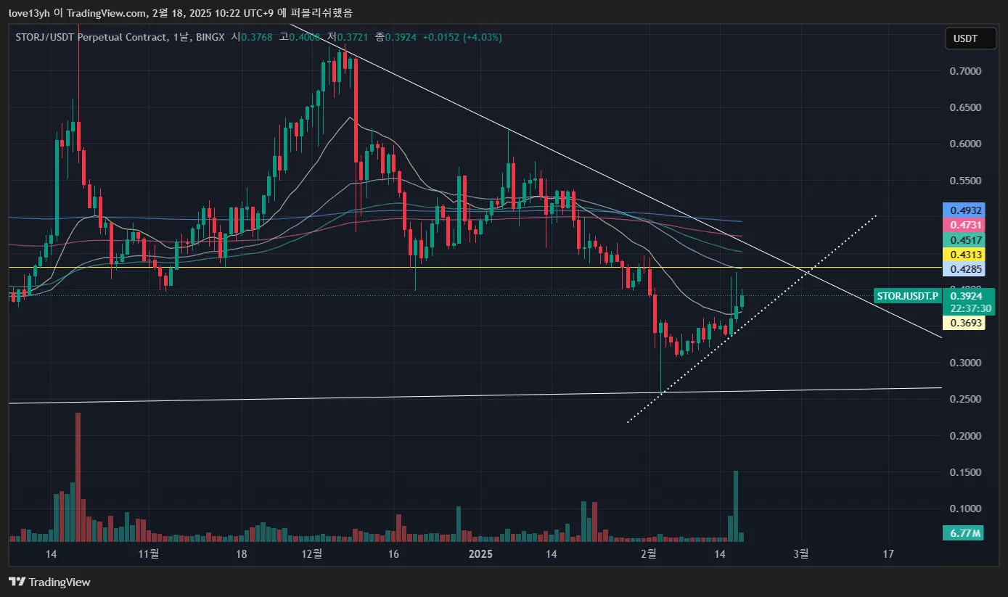1008x597 pixels.
Task: Click the low value 0.3721
Action: (353, 37)
